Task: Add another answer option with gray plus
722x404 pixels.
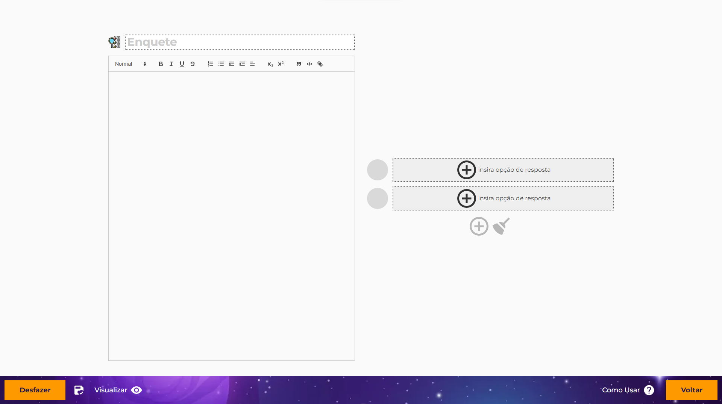Action: click(x=479, y=226)
